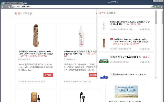Open a new browser tab
The height and width of the screenshot is (102, 164).
(26, 3)
